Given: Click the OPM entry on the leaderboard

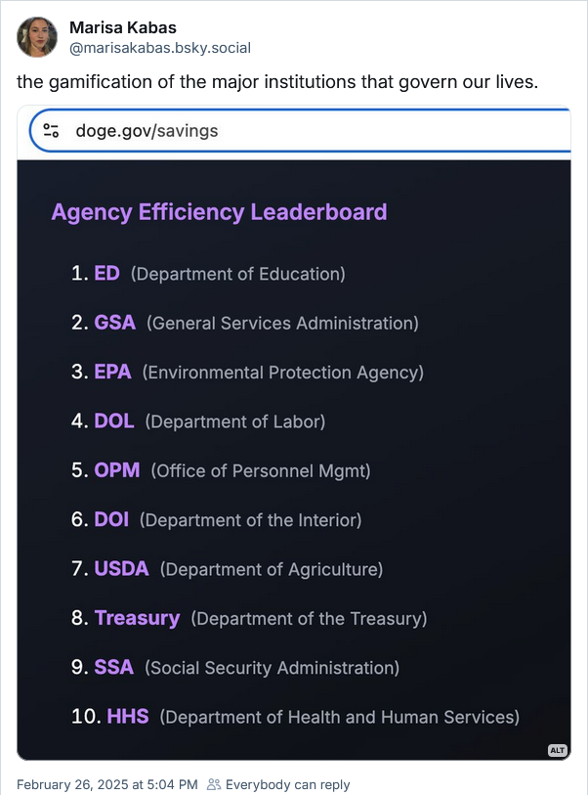Looking at the screenshot, I should point(116,470).
